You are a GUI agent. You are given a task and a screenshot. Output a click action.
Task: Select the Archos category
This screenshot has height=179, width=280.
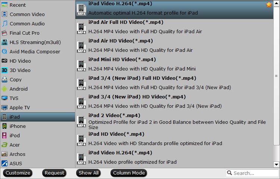pos(38,154)
